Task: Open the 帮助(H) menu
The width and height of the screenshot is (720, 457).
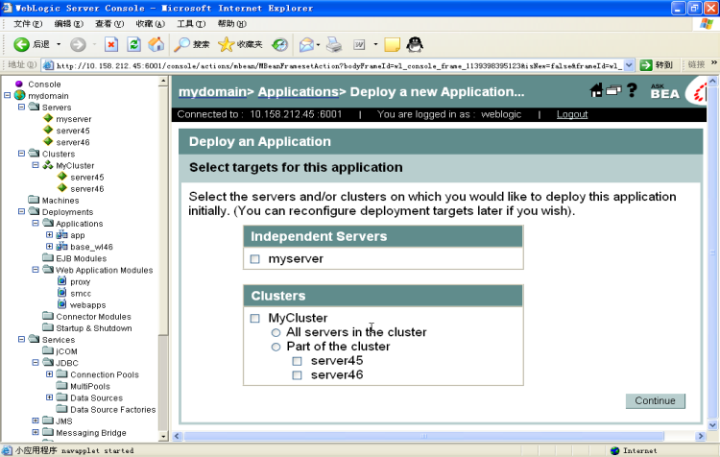Action: [x=232, y=23]
